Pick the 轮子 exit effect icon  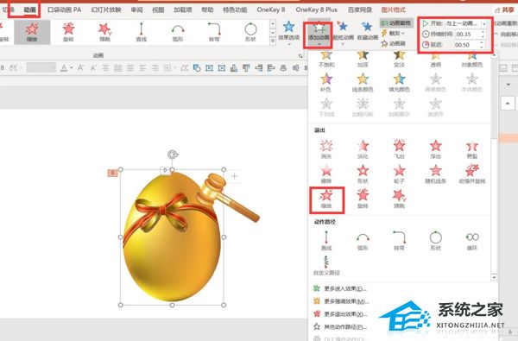tap(399, 174)
